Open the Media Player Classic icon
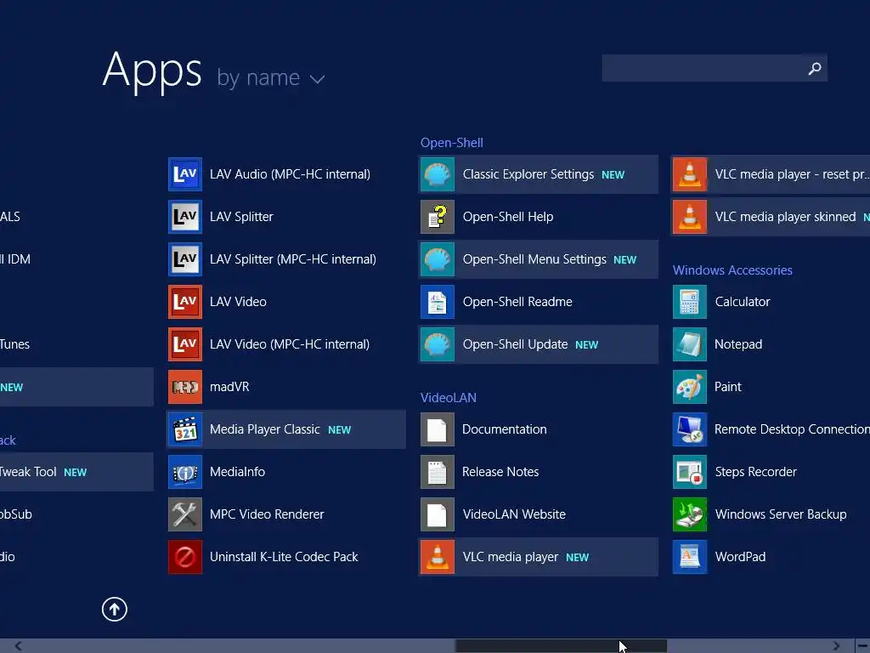 184,429
